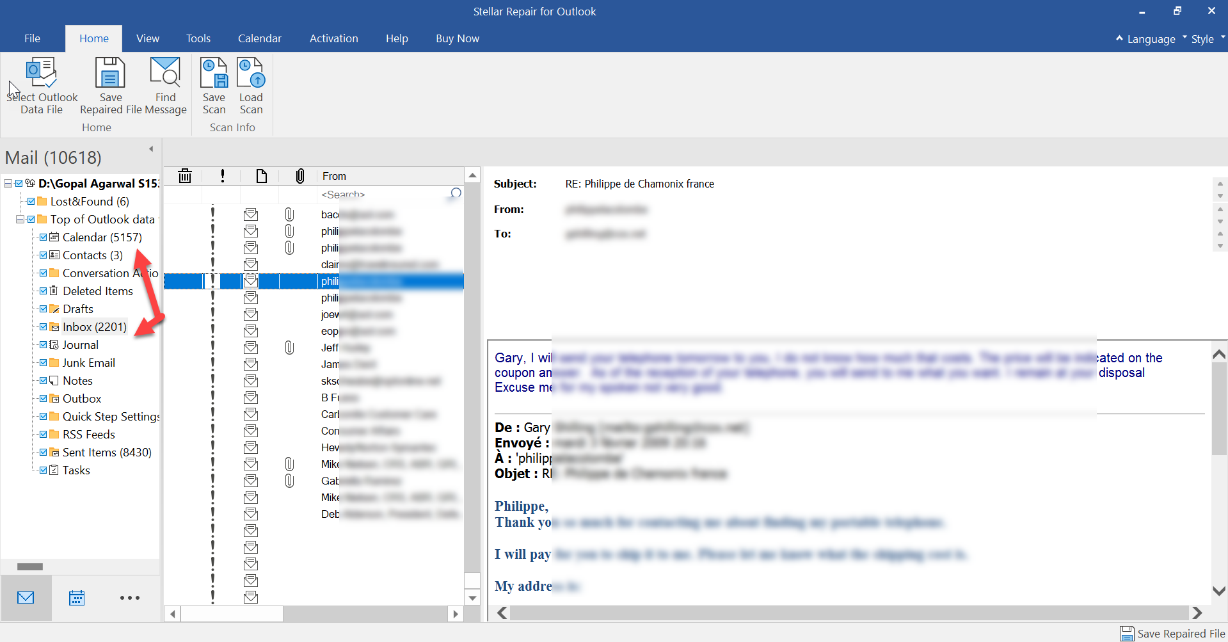Click envelope icon on B F message row
This screenshot has height=642, width=1228.
click(251, 397)
